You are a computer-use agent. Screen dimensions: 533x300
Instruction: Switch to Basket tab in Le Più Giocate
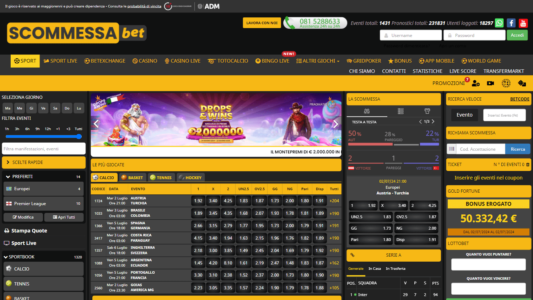click(132, 177)
